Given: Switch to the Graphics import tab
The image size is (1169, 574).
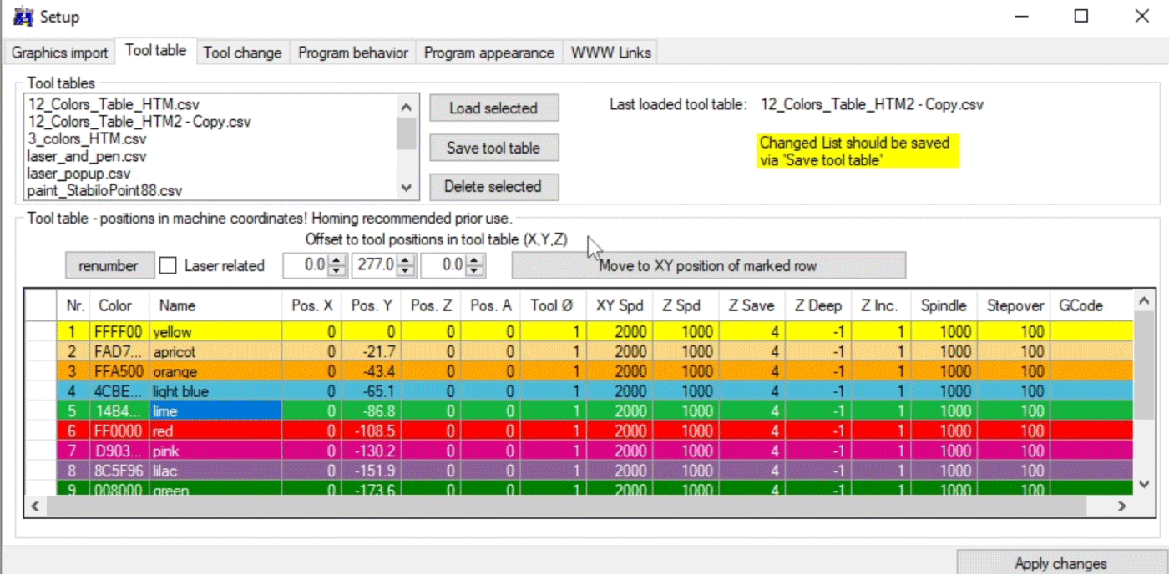Looking at the screenshot, I should coord(59,53).
